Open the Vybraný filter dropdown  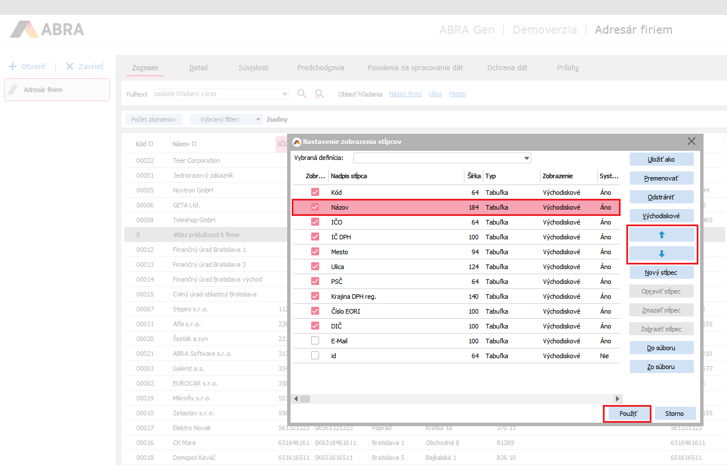pos(258,119)
